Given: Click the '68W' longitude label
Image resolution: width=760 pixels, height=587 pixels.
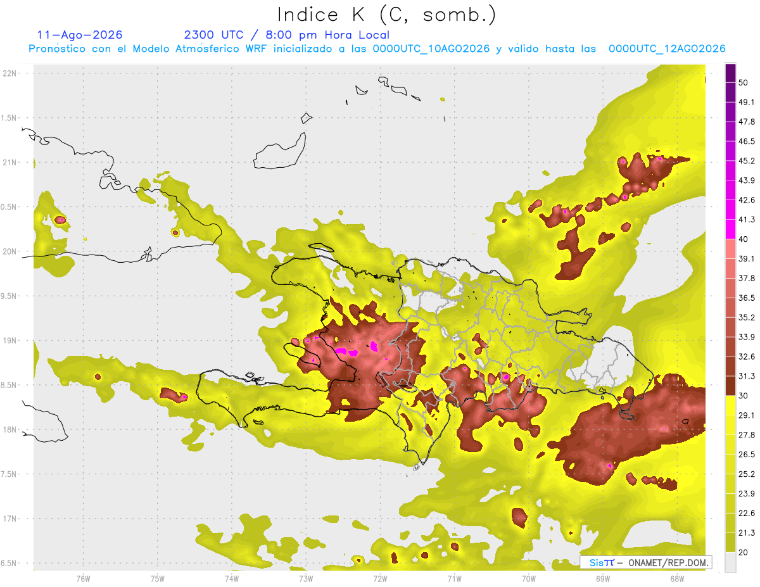Looking at the screenshot, I should point(677,579).
